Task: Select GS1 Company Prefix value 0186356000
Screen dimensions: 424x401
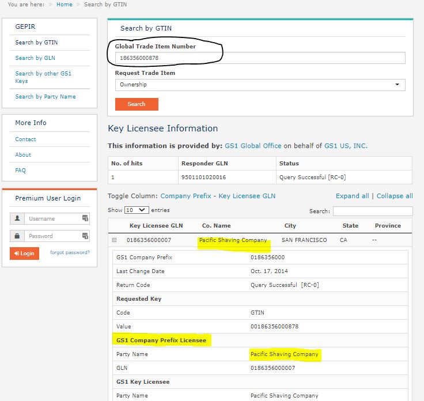Action: click(x=267, y=258)
